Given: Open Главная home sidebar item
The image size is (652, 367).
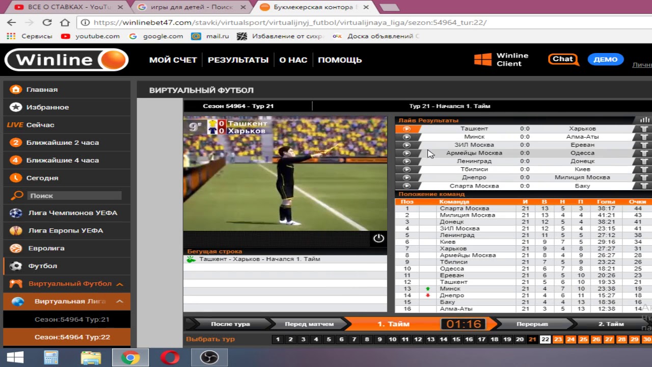Looking at the screenshot, I should [67, 89].
